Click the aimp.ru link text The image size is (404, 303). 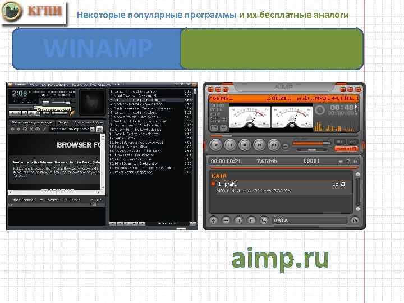point(281,259)
